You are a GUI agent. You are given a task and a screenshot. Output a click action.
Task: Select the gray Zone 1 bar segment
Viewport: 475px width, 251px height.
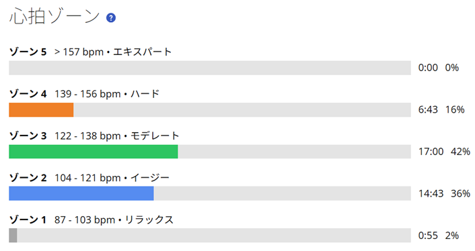click(x=13, y=236)
